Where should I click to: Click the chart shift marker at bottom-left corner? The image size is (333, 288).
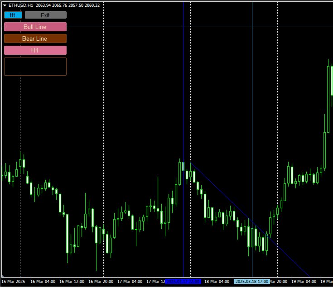(3, 276)
